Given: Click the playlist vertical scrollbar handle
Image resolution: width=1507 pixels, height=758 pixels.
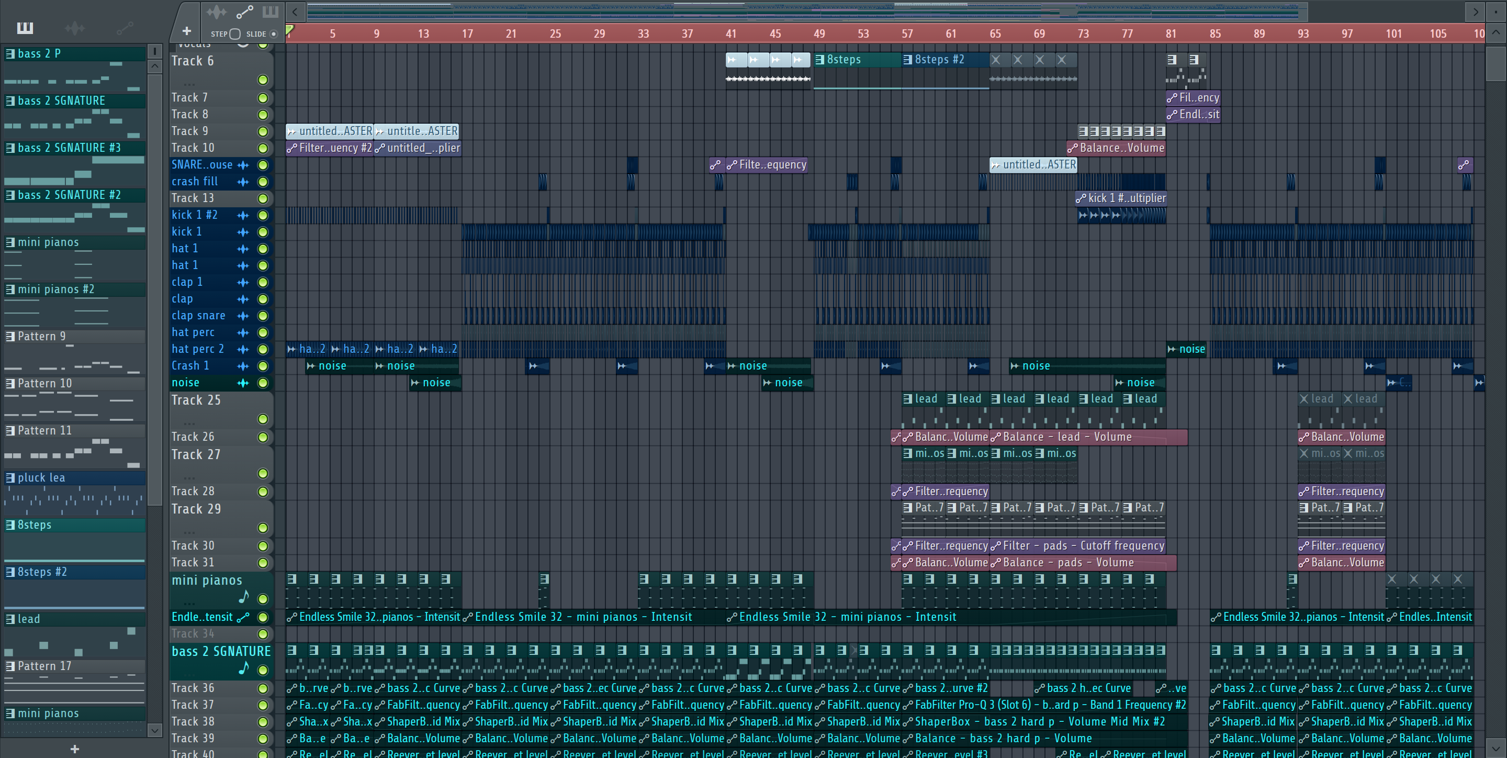Looking at the screenshot, I should pos(1495,63).
